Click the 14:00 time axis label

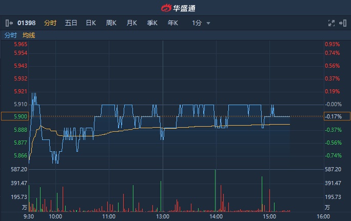(x=216, y=216)
